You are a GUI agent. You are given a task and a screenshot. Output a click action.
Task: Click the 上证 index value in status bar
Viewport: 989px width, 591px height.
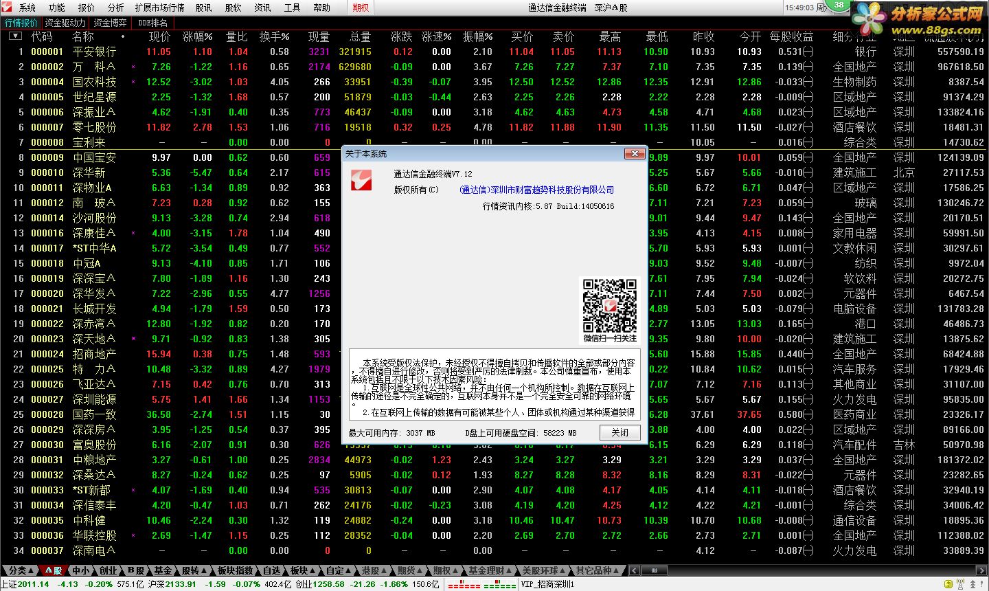click(x=34, y=584)
